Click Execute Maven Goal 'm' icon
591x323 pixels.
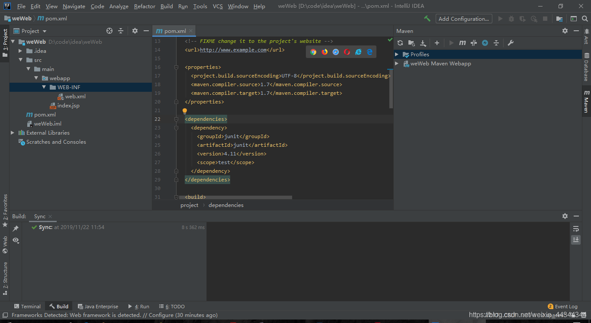point(463,43)
